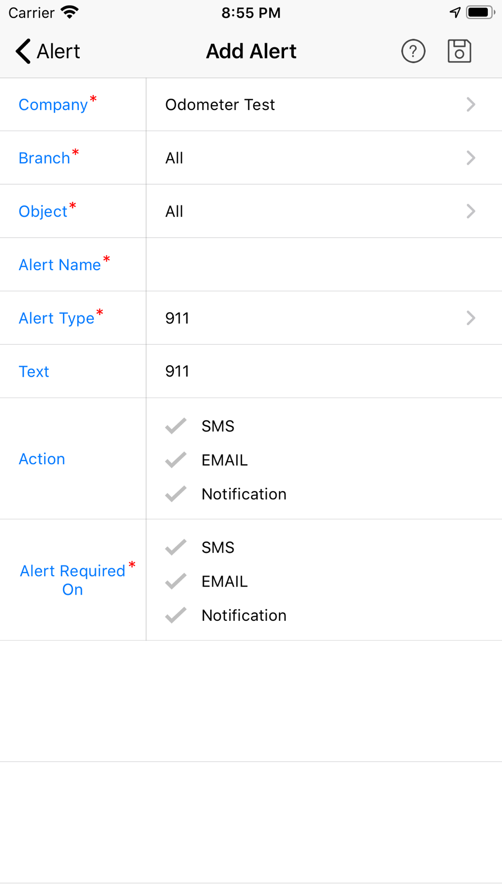The height and width of the screenshot is (893, 502).
Task: Tap the Alert back label
Action: pos(58,51)
